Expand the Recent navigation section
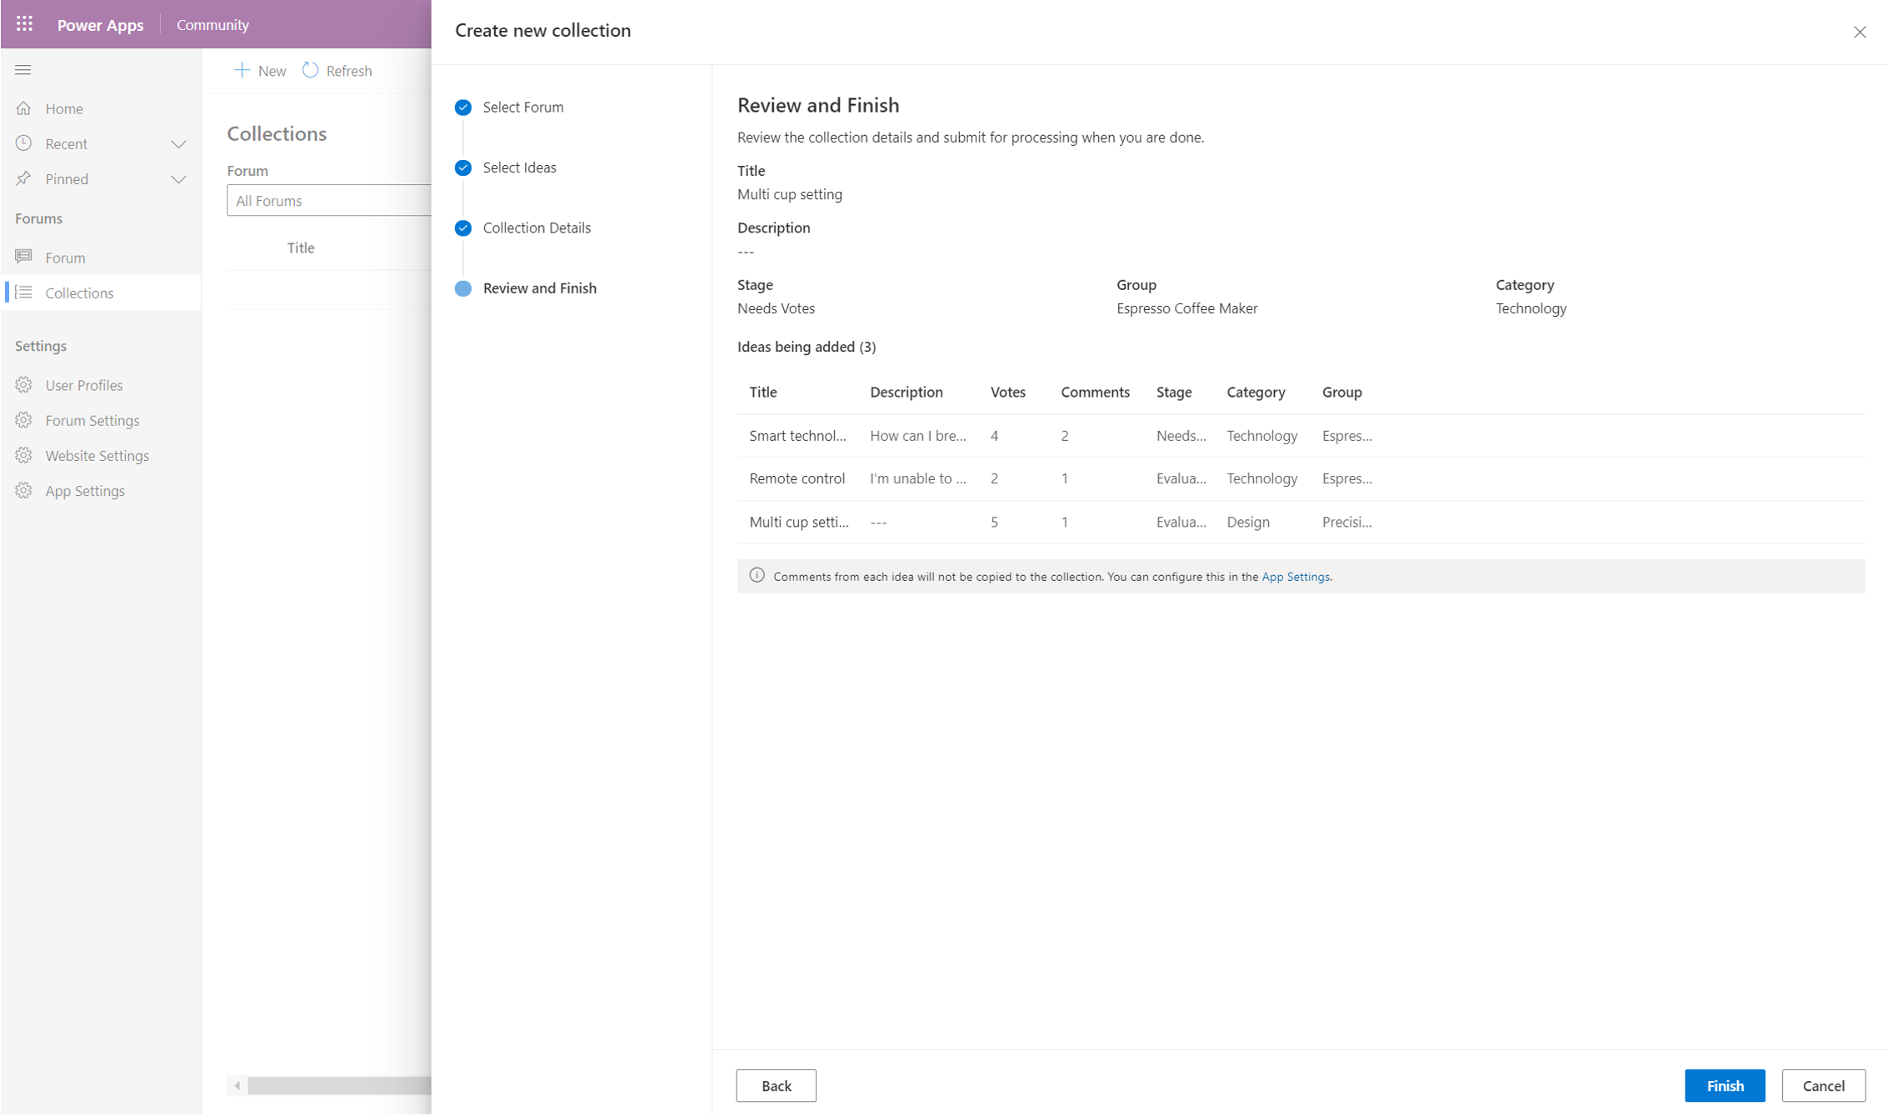 [181, 143]
